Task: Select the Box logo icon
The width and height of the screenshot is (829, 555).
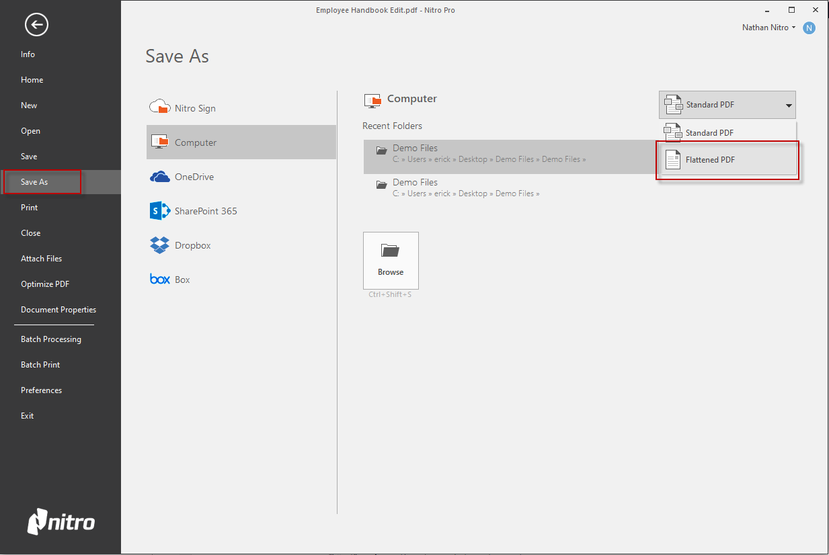Action: click(x=159, y=280)
